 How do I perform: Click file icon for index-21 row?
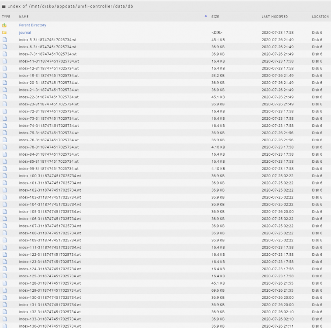click(x=5, y=90)
